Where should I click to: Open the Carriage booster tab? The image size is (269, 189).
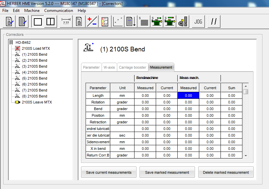[133, 67]
